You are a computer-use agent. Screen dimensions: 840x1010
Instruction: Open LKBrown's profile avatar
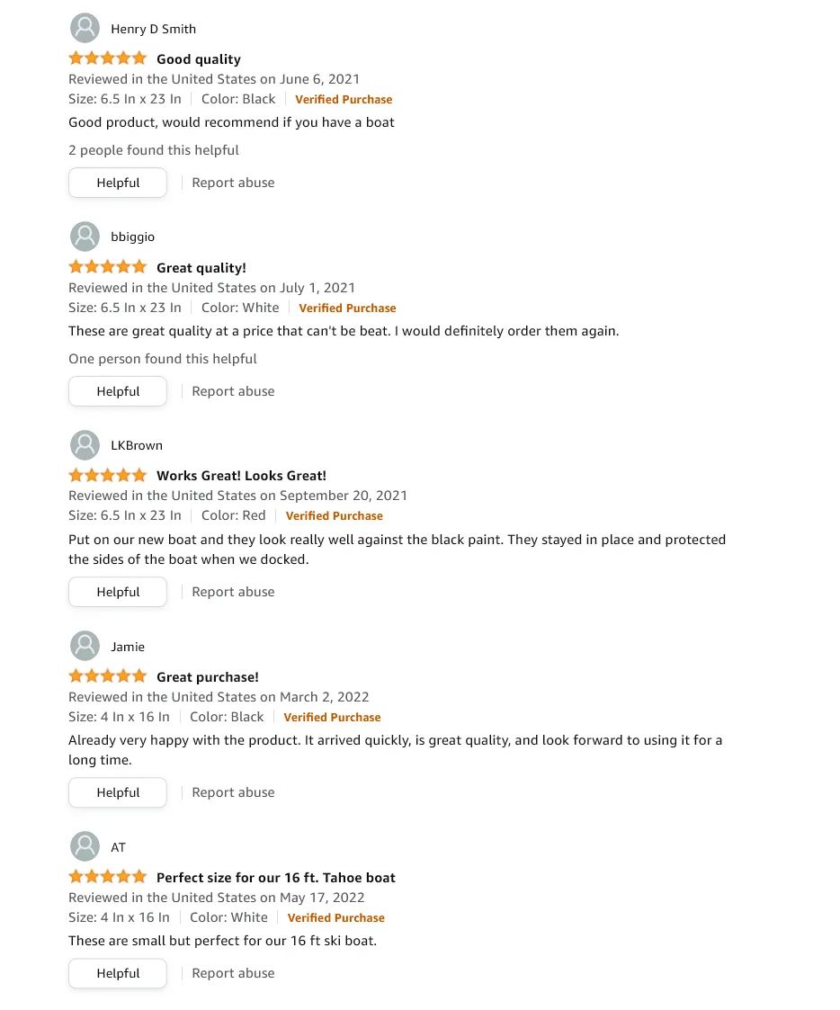click(x=85, y=445)
